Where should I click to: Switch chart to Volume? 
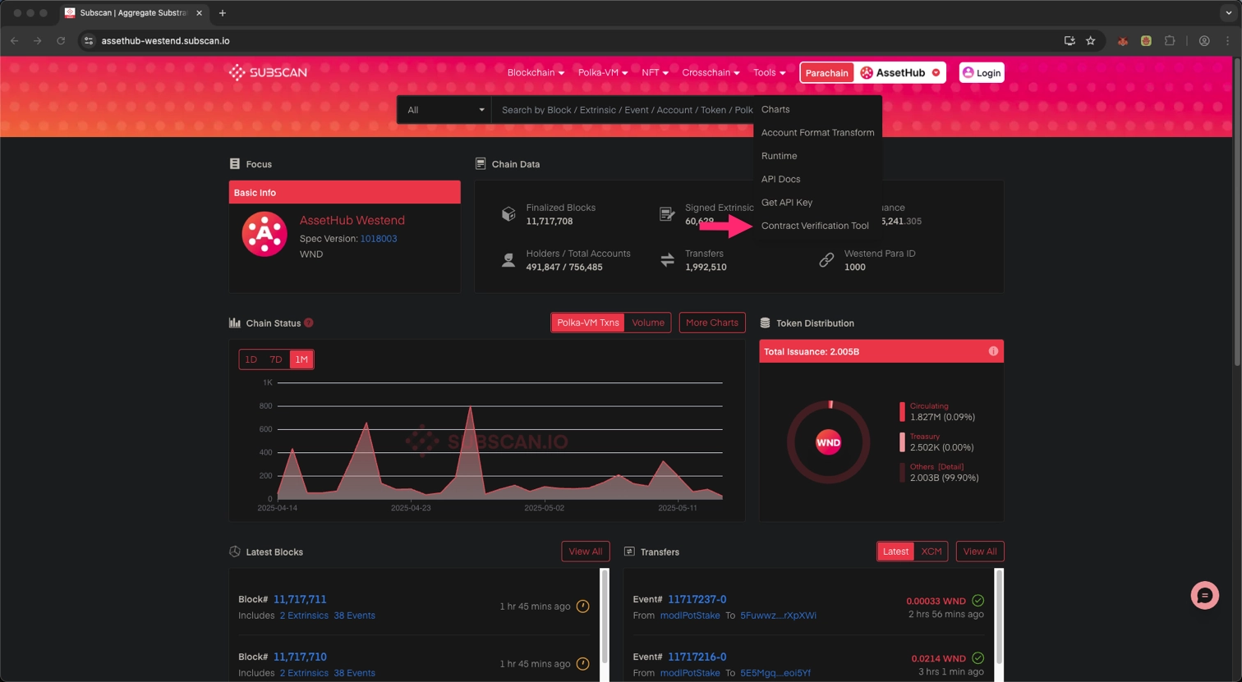coord(648,323)
